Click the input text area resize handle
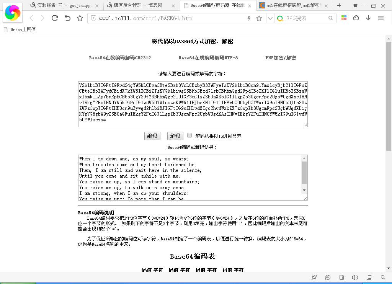 (305, 125)
